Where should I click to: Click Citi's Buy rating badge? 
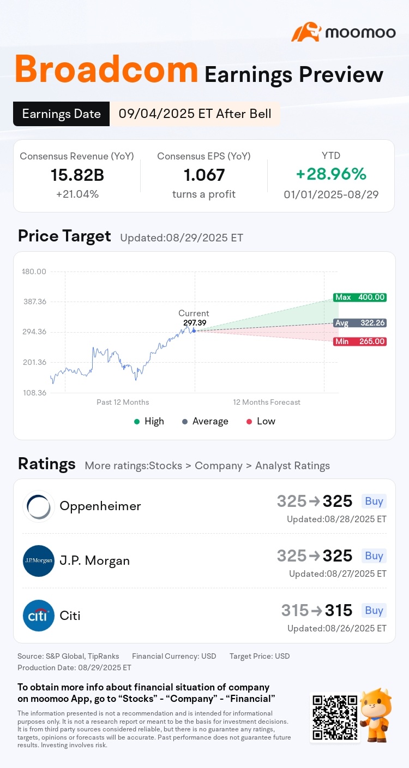click(374, 610)
